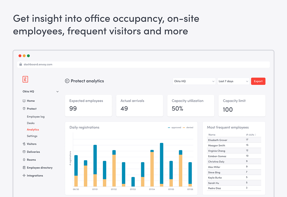Screen dimensions: 287x197
Task: Toggle the approved legend in the chart
Action: 174,128
